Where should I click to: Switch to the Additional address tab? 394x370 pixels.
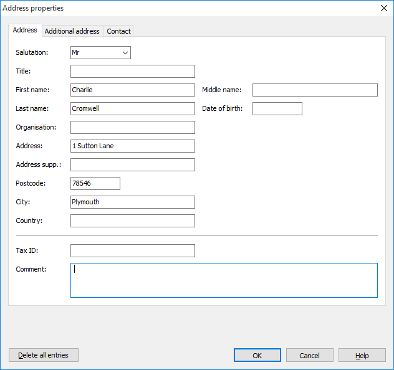pos(72,31)
